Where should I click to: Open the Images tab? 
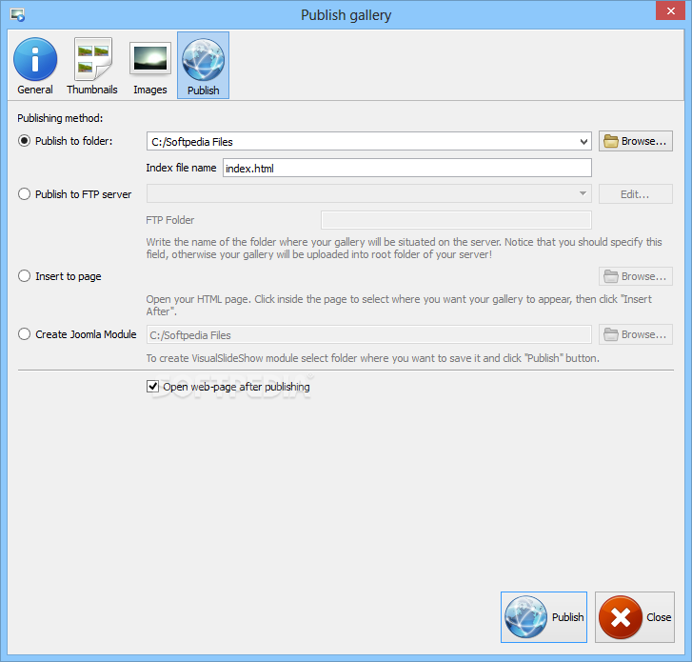(x=150, y=67)
